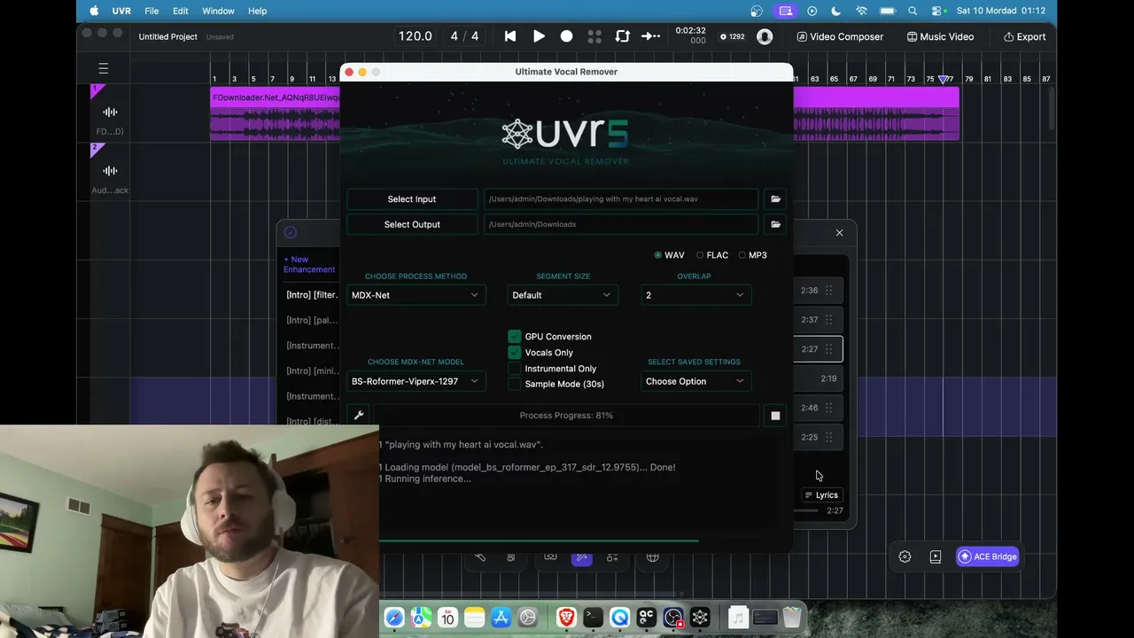Stop the running process in UVR
Viewport: 1134px width, 638px height.
[775, 416]
